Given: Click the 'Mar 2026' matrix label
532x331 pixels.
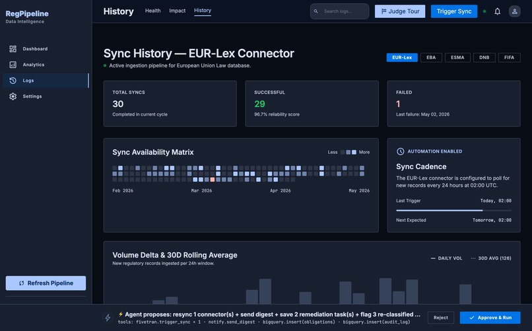Looking at the screenshot, I should coord(201,191).
